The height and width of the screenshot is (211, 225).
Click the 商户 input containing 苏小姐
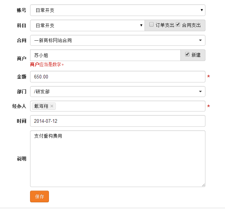105,55
